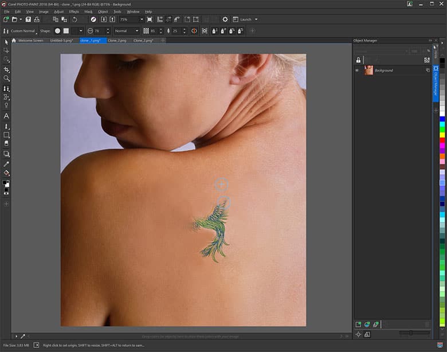The image size is (447, 352).
Task: Switch to the Untitled-5.png tab
Action: coord(62,41)
